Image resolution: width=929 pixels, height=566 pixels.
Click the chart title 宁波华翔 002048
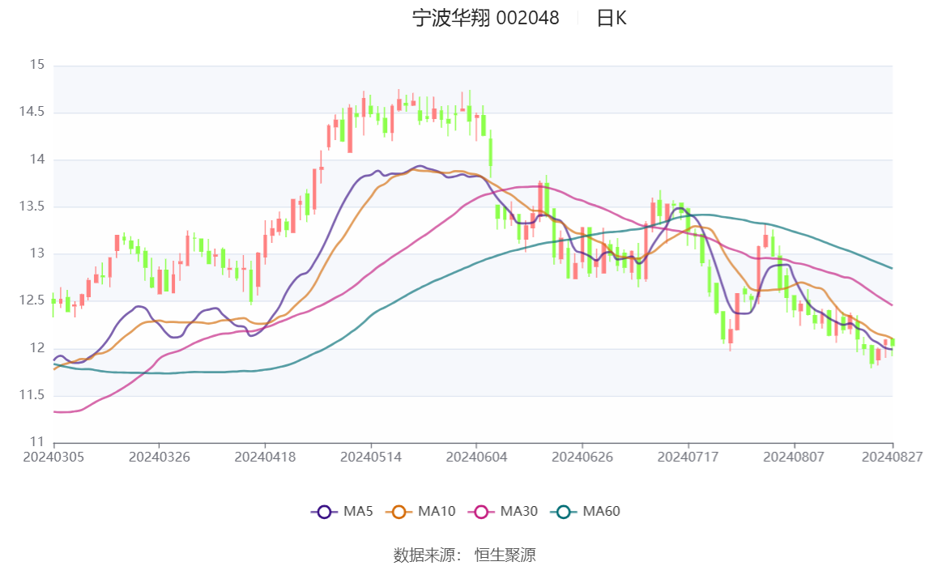485,19
